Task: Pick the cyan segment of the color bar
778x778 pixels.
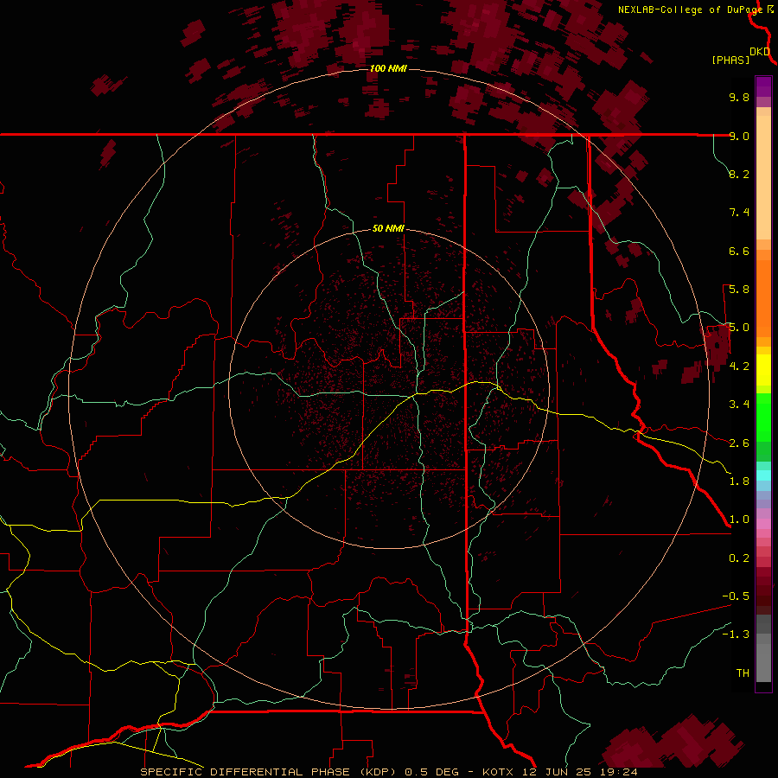Action: pyautogui.click(x=763, y=475)
